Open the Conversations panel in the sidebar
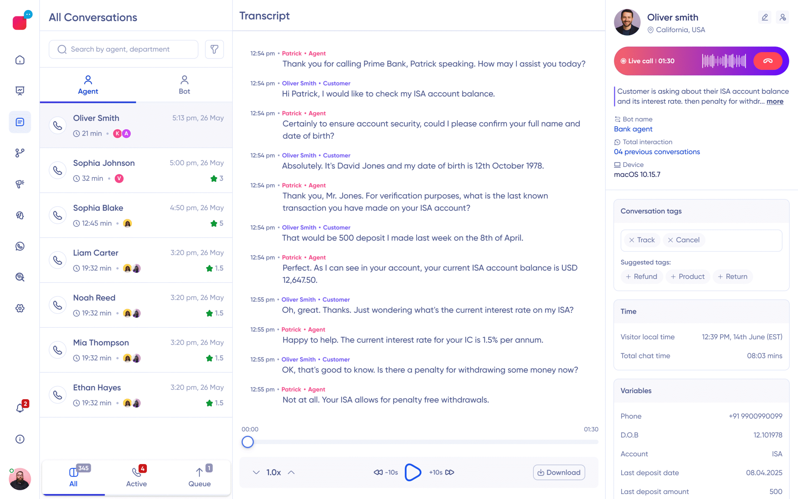The image size is (798, 499). [x=20, y=122]
